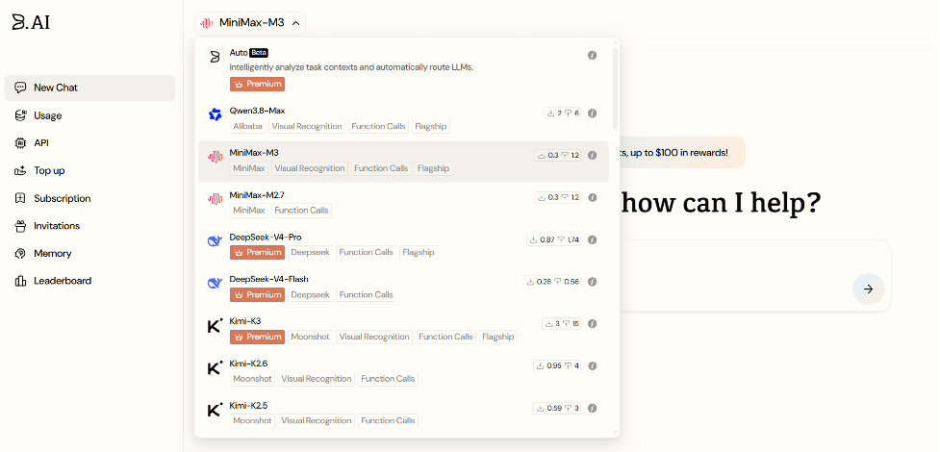Select the DeepSeek-V4-Pro model
940x452 pixels.
click(403, 246)
